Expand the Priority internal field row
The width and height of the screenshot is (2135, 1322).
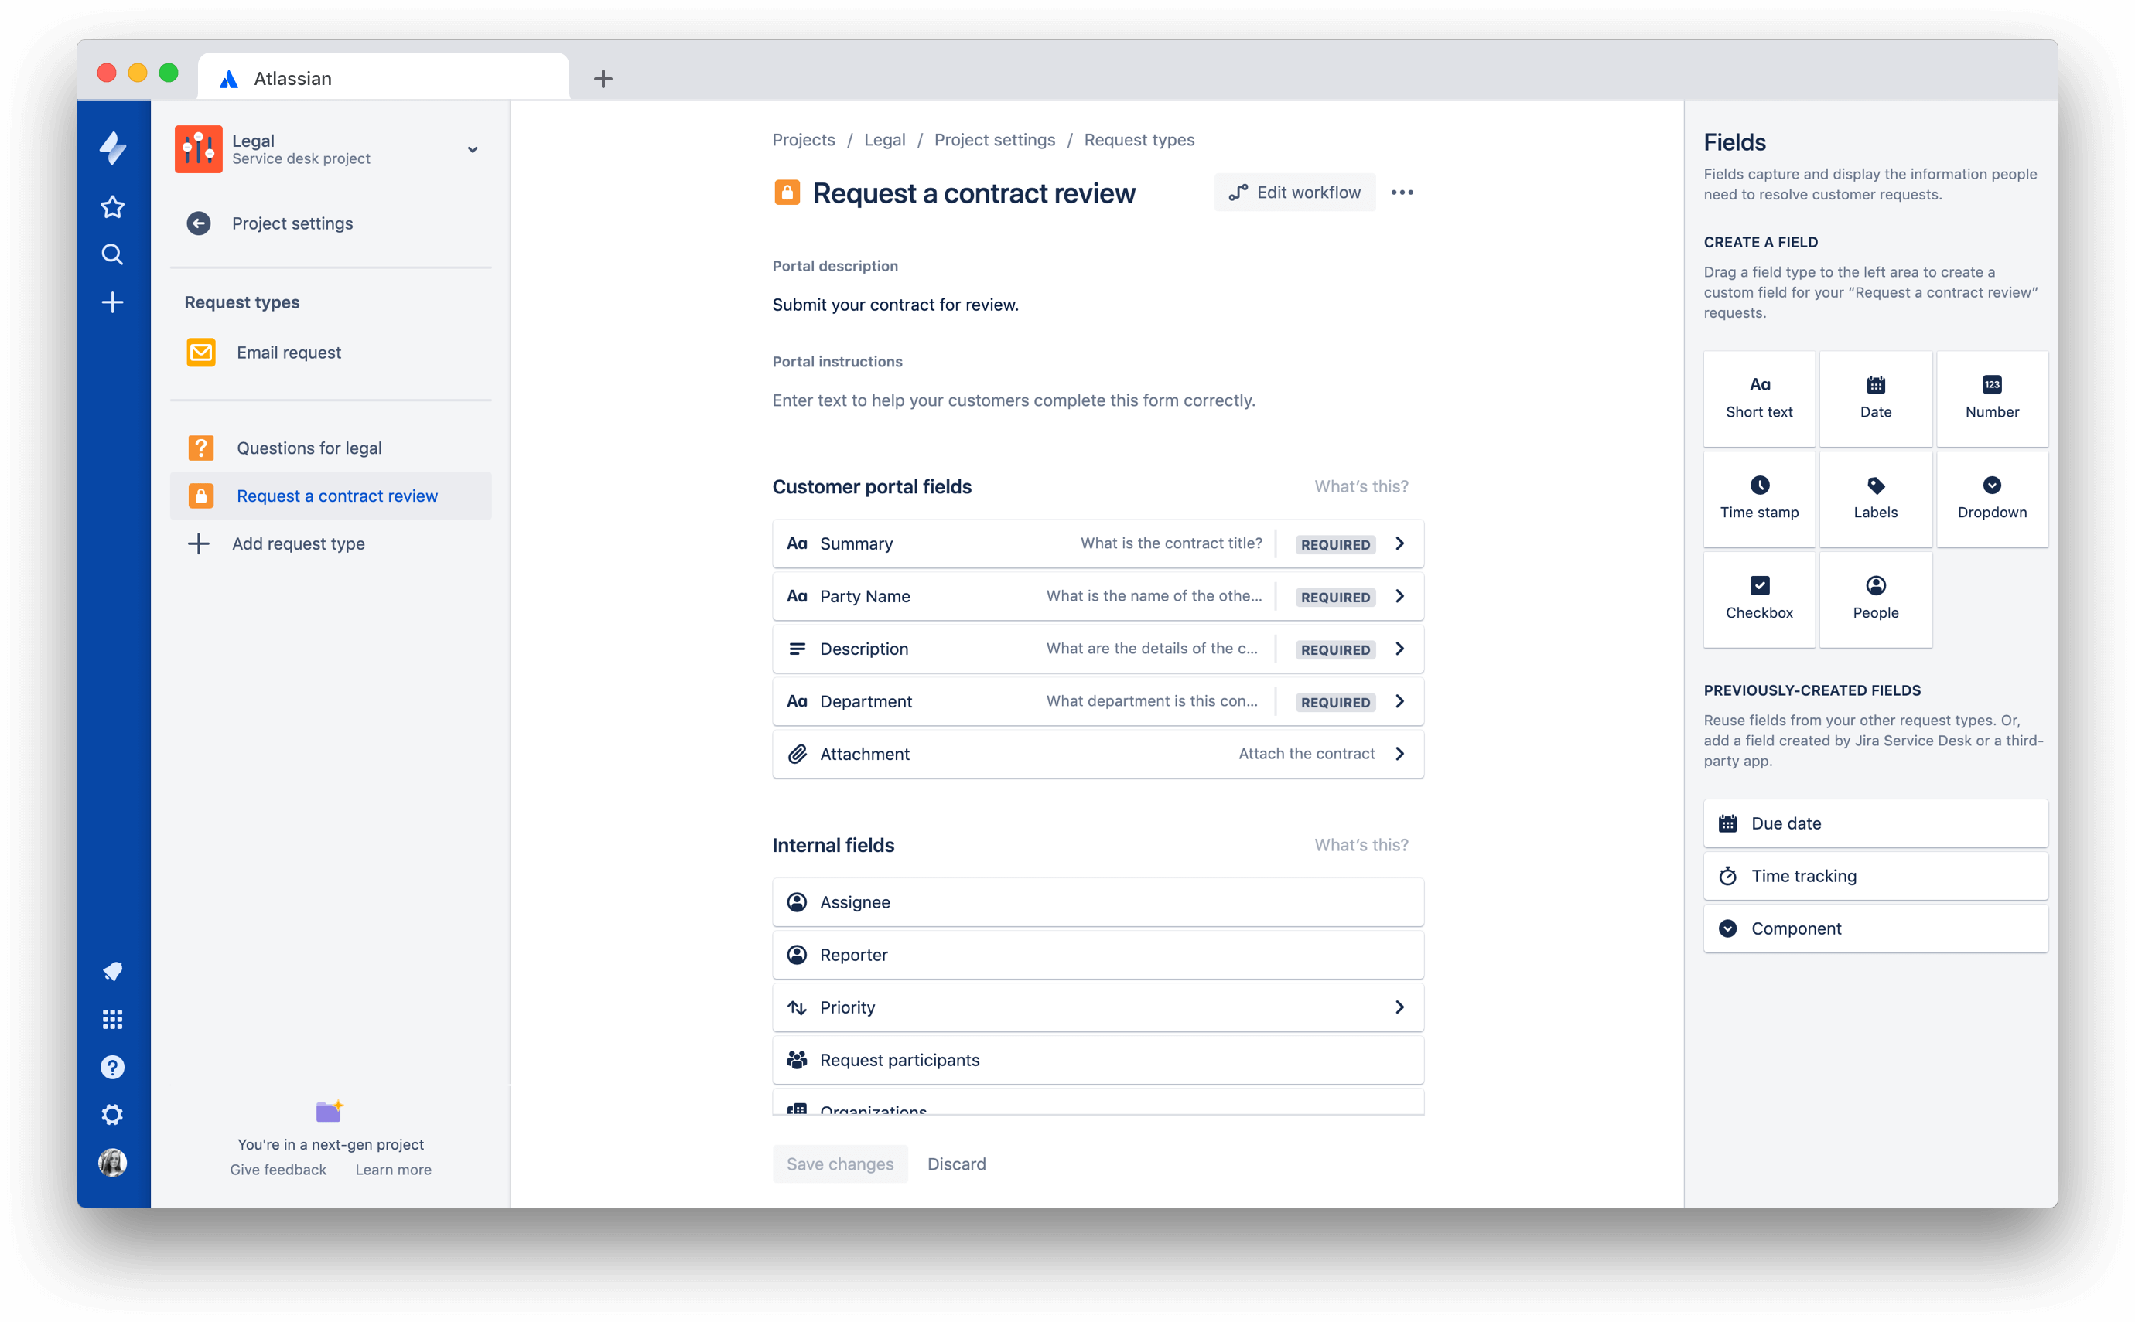tap(1400, 1007)
